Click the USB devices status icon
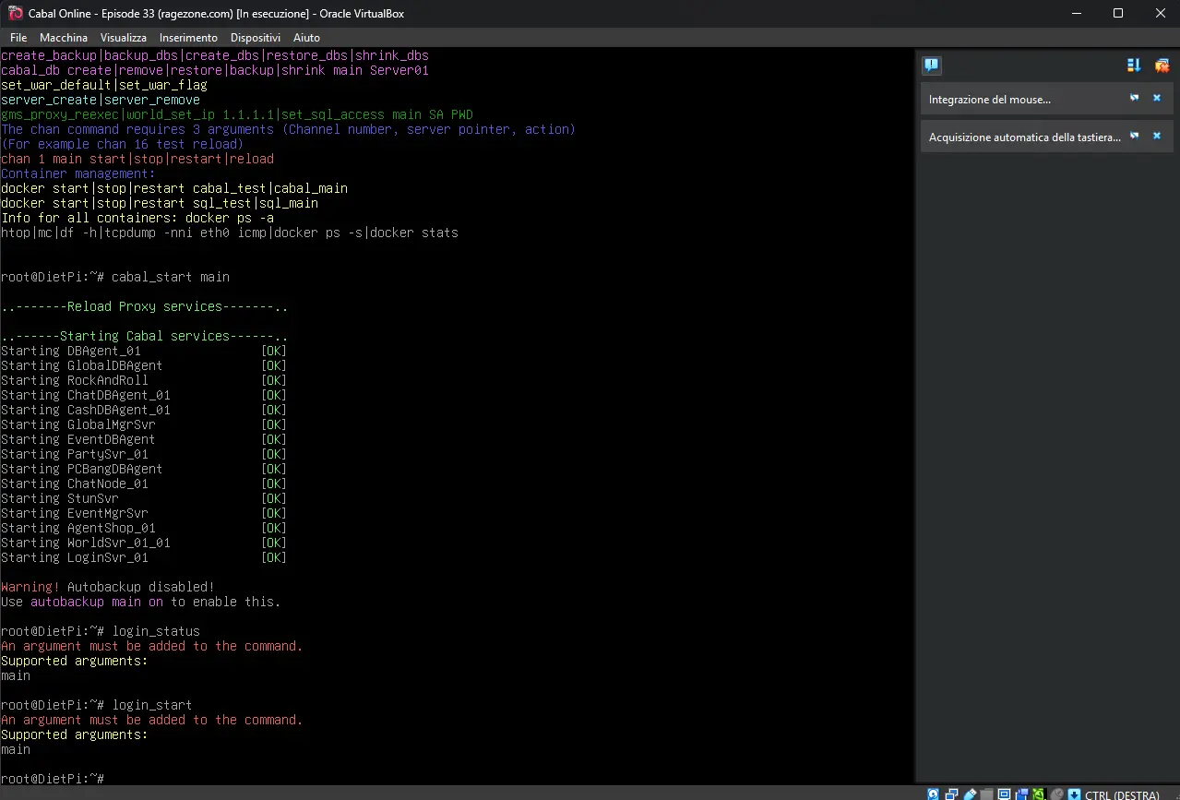The height and width of the screenshot is (800, 1180). pos(970,794)
